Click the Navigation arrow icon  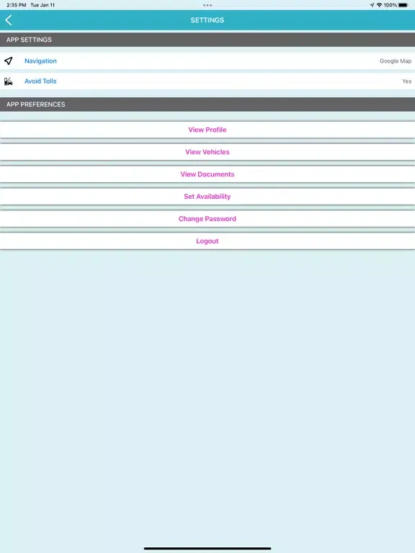coord(9,61)
